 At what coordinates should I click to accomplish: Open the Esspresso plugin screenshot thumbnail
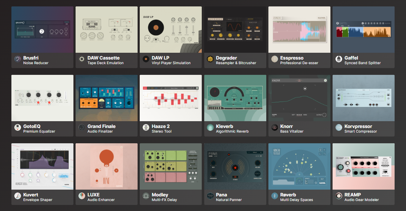pyautogui.click(x=299, y=30)
